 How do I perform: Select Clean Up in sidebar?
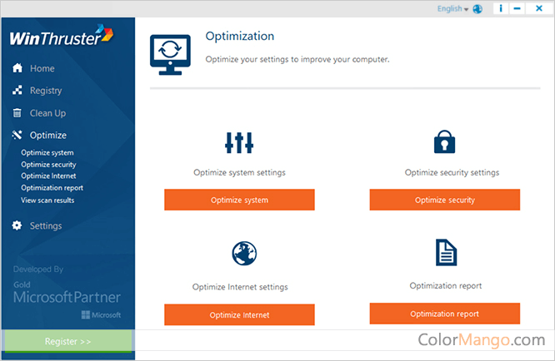pos(47,113)
